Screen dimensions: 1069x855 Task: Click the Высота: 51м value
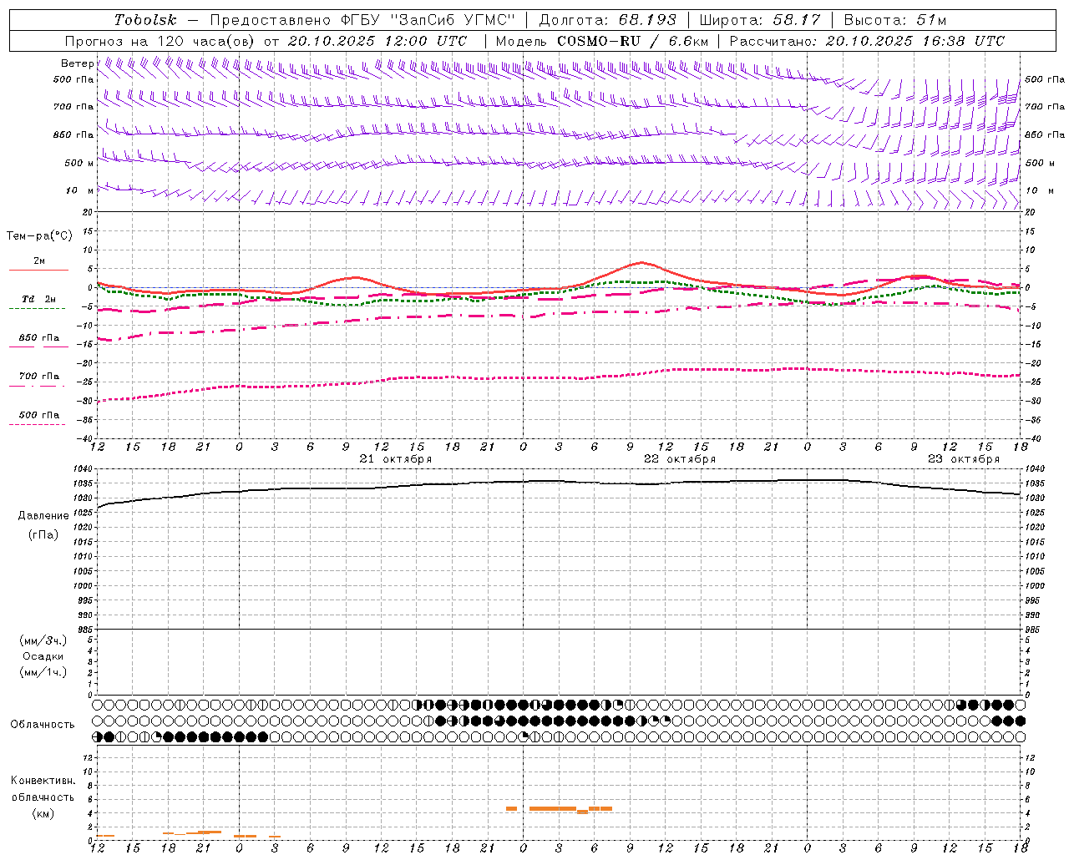894,20
